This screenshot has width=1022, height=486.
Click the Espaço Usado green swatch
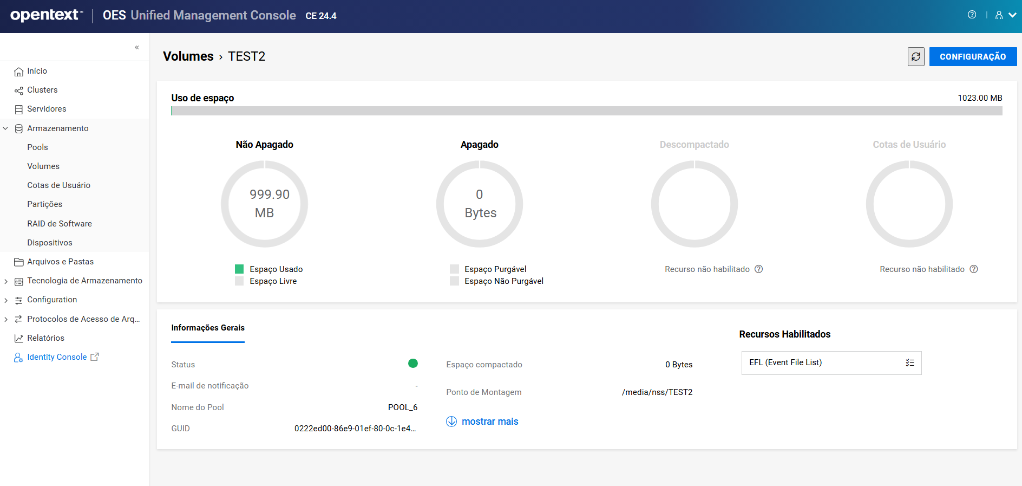coord(239,269)
